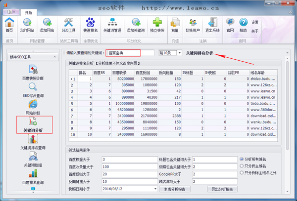Click the 退出系统 exit icon
The image size is (297, 201).
(212, 25)
